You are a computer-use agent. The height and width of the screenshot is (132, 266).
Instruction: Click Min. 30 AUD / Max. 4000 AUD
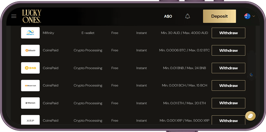tap(184, 33)
